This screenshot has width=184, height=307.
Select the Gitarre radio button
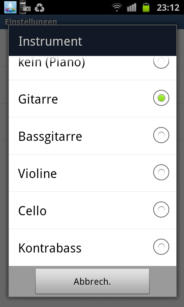(161, 98)
